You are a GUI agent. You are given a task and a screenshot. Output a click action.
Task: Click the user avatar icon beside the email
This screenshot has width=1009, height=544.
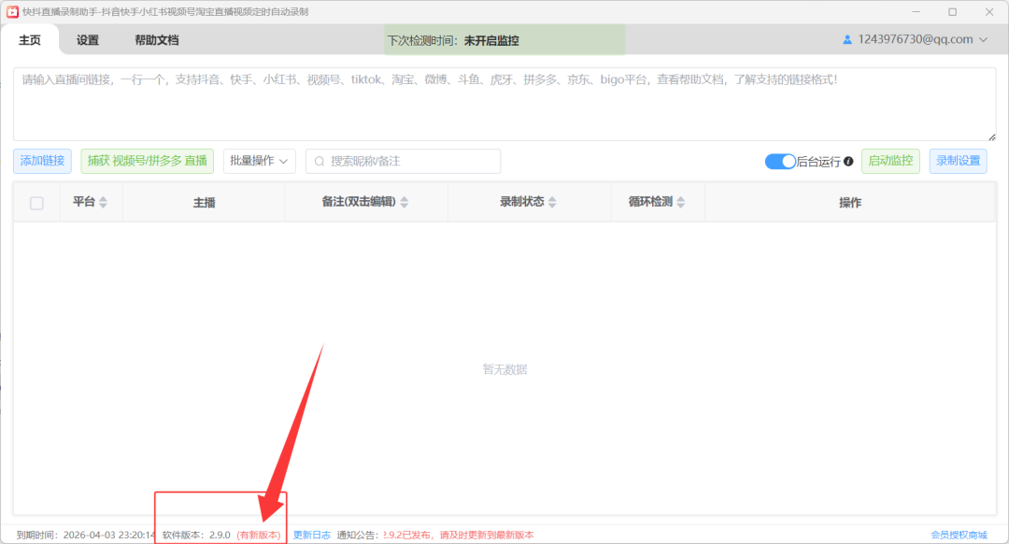(847, 40)
